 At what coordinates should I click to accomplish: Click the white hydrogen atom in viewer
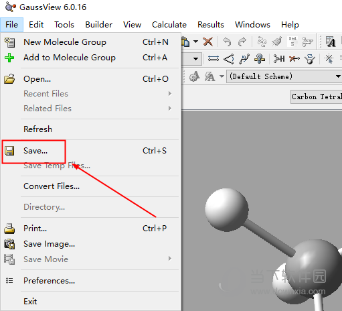(x=226, y=210)
